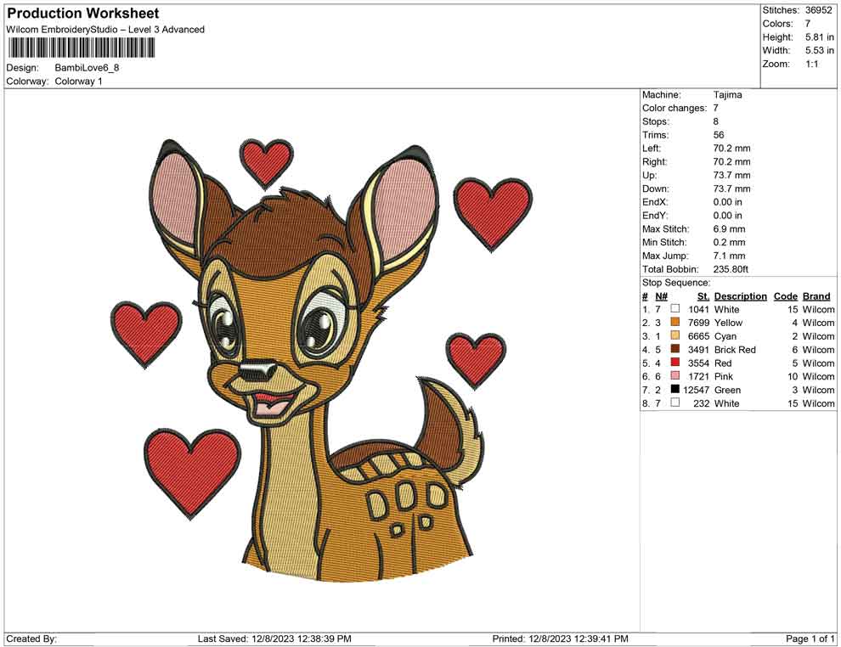
Task: Click stitch count '1721' in Pink row
Action: [x=699, y=376]
